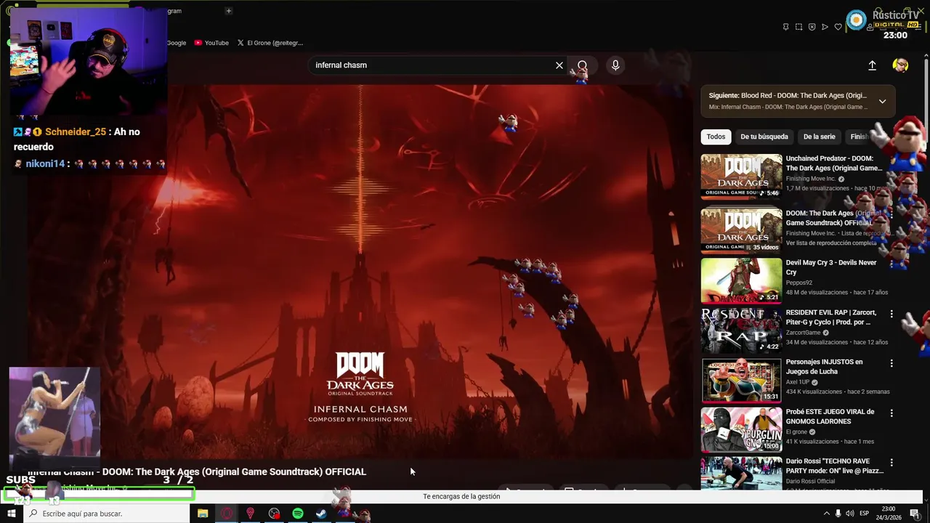Open Windows notification center icon
The width and height of the screenshot is (930, 523).
tap(915, 514)
